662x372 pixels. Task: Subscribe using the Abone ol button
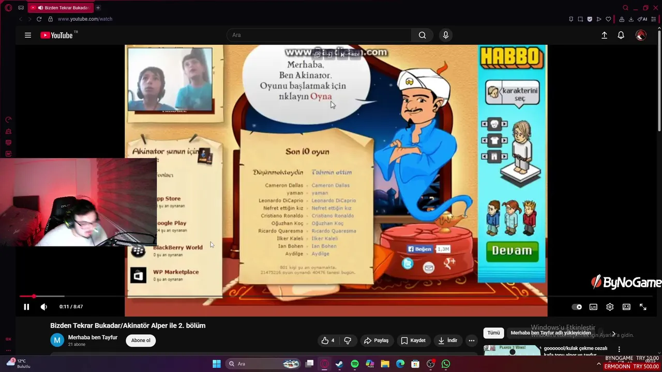[x=141, y=340]
